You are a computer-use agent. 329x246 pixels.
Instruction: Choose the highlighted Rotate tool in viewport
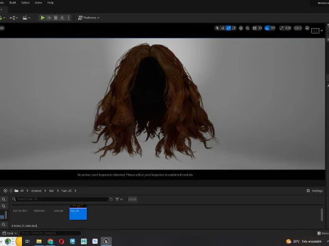[x=228, y=28]
